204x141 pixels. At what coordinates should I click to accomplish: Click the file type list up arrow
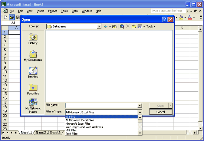click(x=140, y=117)
